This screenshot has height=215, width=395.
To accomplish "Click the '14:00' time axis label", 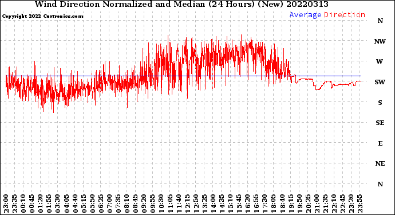I will 213,204.
